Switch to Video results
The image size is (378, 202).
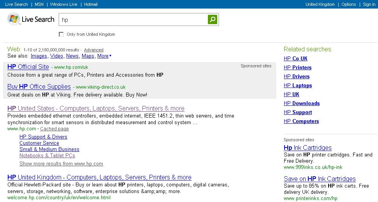56,56
